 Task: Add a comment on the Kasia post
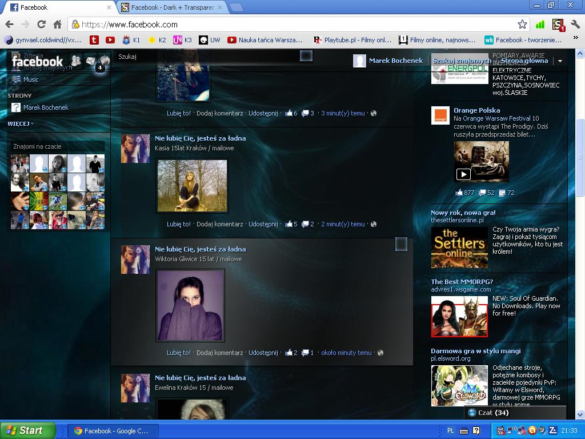(x=220, y=224)
